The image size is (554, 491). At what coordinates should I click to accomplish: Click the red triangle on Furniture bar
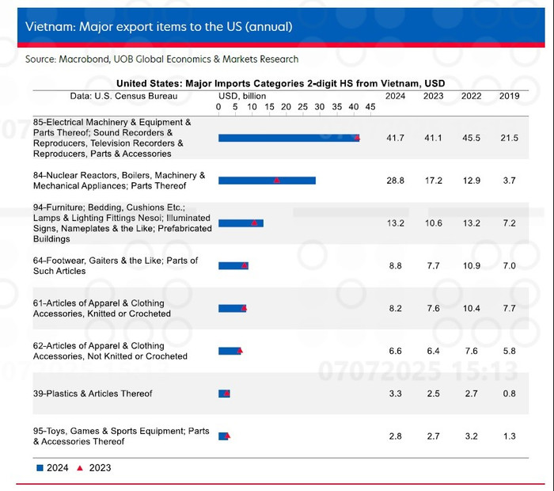coord(254,223)
